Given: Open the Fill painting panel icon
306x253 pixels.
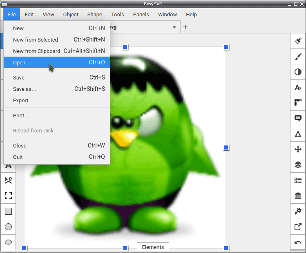Looking at the screenshot, I should [x=298, y=41].
